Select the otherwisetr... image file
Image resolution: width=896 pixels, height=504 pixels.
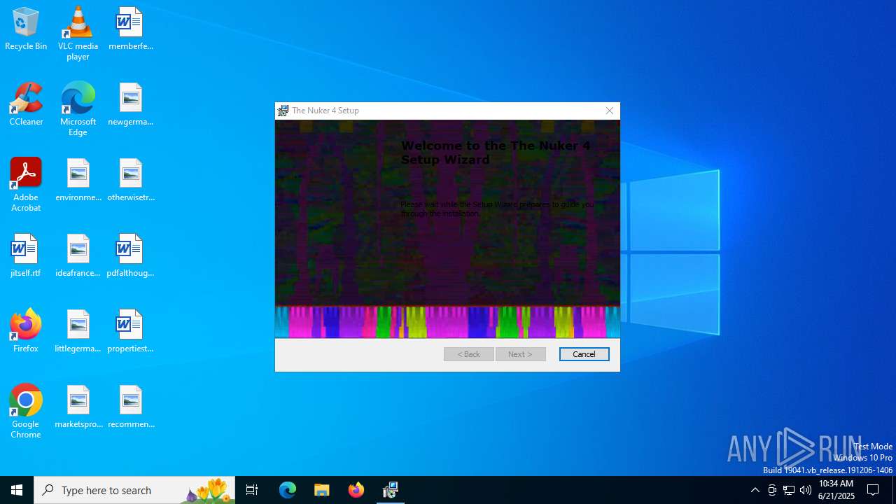coord(130,181)
